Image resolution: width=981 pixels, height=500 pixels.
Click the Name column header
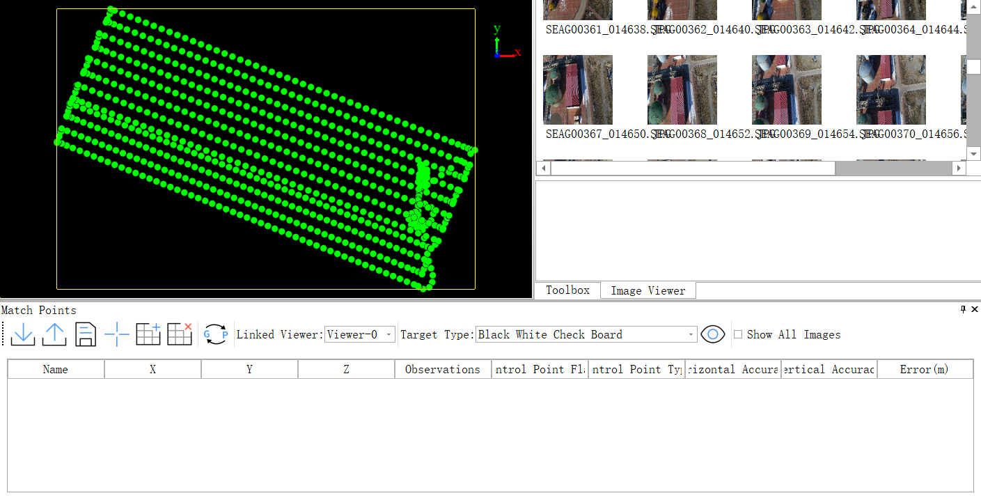coord(56,370)
